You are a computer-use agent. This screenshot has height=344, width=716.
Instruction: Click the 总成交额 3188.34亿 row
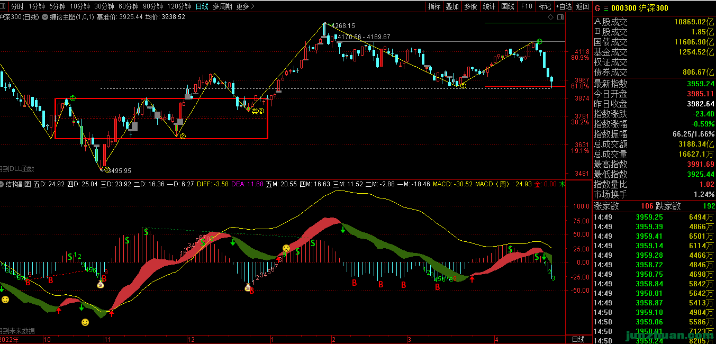[x=654, y=144]
